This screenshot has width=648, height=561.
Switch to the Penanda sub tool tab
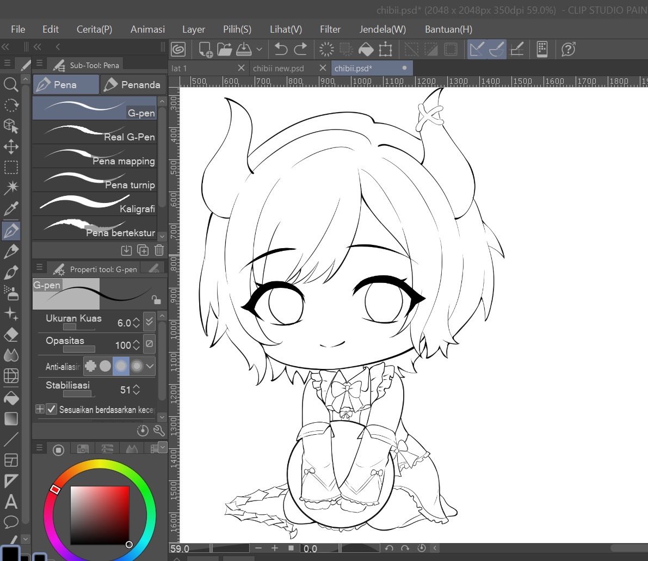tap(133, 85)
